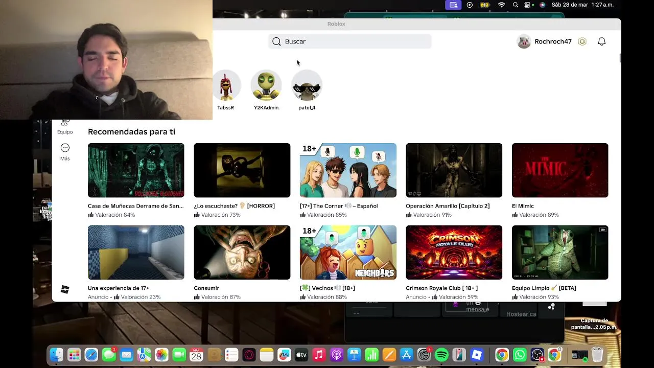Image resolution: width=654 pixels, height=368 pixels.
Task: Click the Siri icon in menu bar
Action: click(x=542, y=5)
